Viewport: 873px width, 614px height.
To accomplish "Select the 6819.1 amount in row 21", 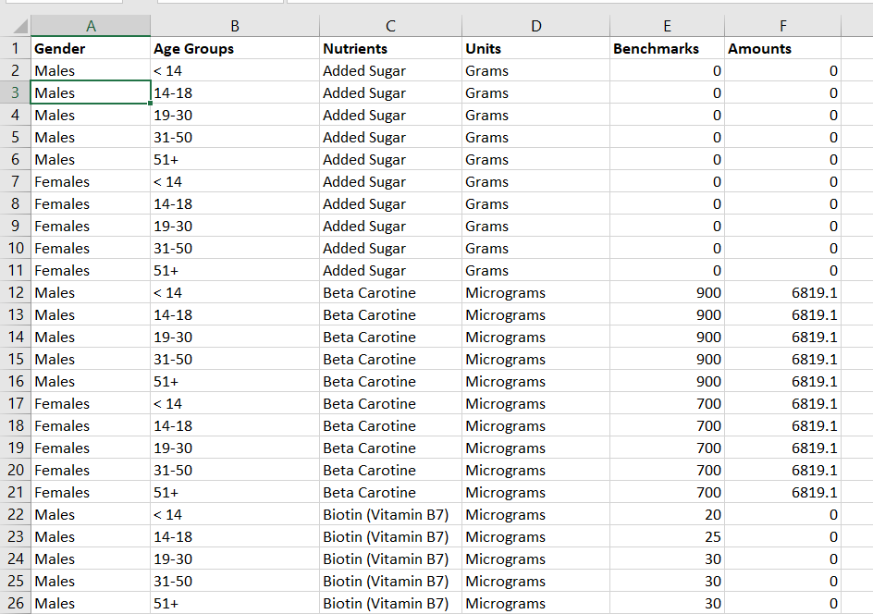I will [x=782, y=492].
